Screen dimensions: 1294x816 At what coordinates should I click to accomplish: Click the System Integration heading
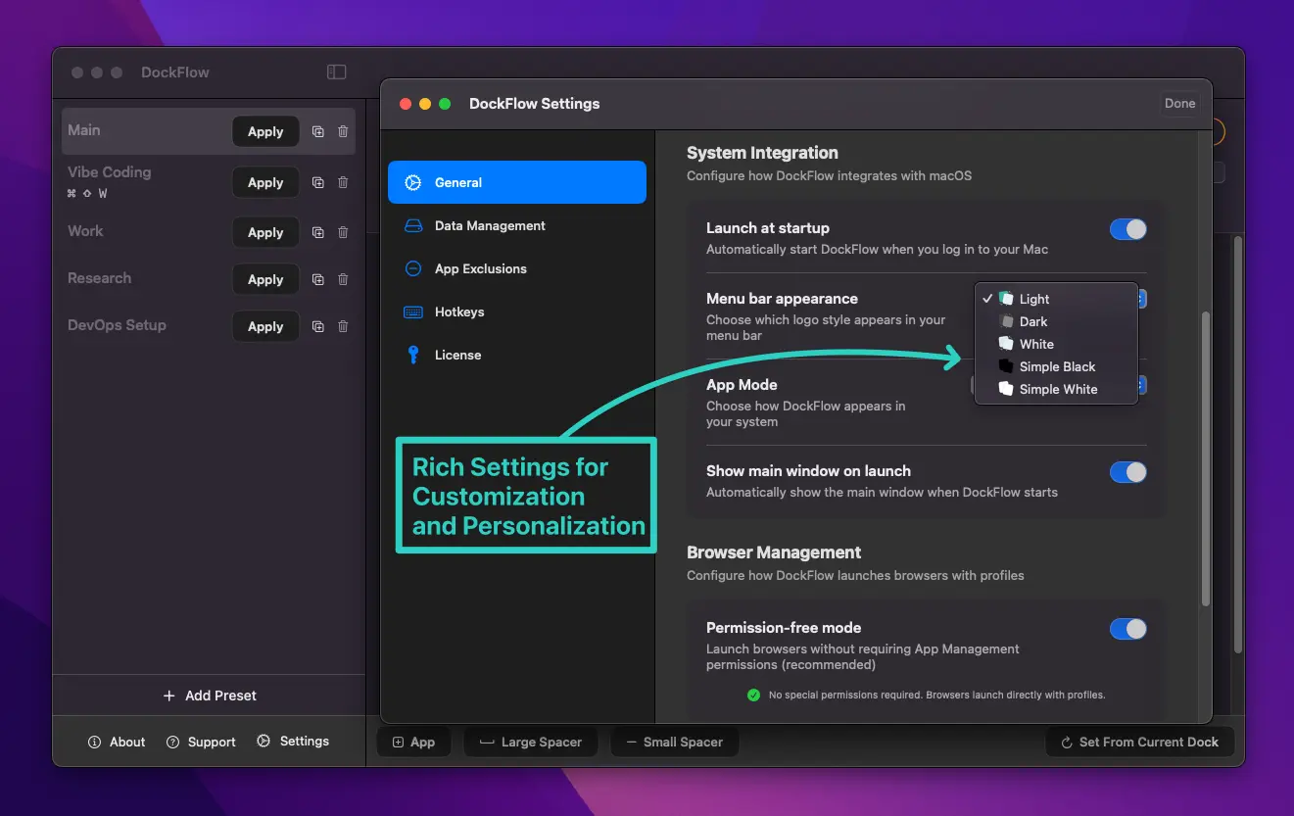[762, 153]
